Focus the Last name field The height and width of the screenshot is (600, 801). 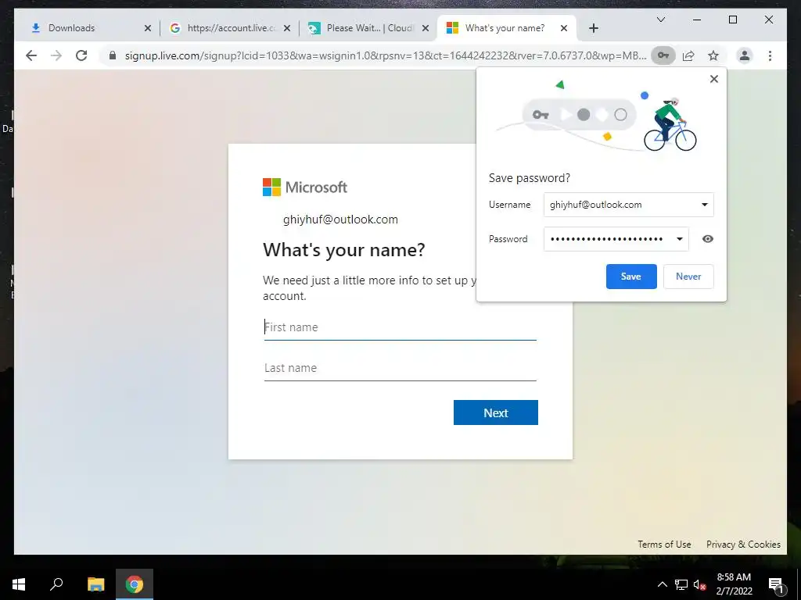click(400, 368)
